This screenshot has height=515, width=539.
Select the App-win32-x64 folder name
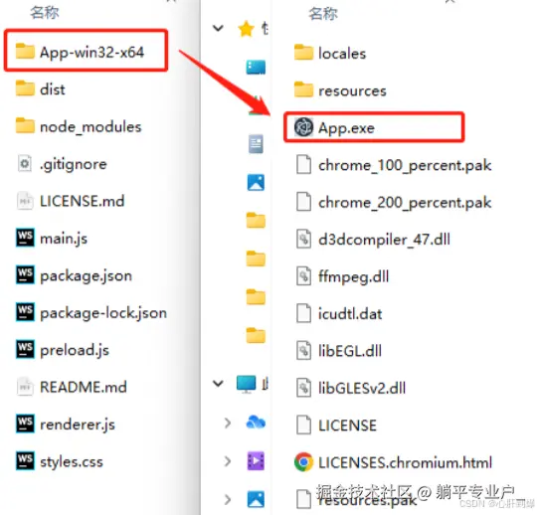coord(91,53)
